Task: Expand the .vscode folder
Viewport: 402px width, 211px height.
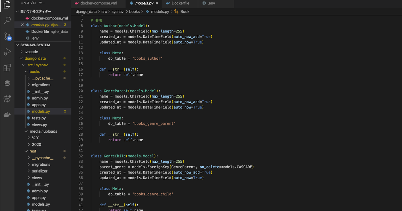Action: 31,52
